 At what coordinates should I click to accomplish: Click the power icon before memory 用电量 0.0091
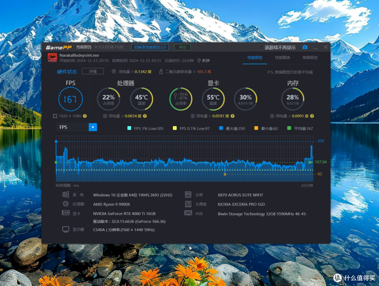[272, 116]
